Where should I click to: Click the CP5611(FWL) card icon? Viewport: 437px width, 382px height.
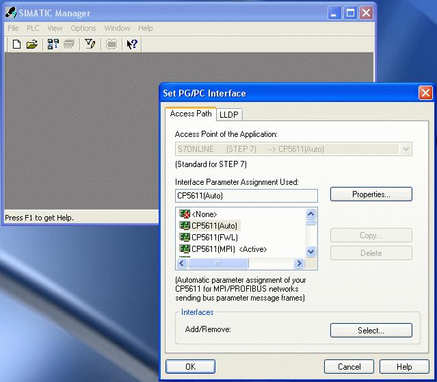185,237
